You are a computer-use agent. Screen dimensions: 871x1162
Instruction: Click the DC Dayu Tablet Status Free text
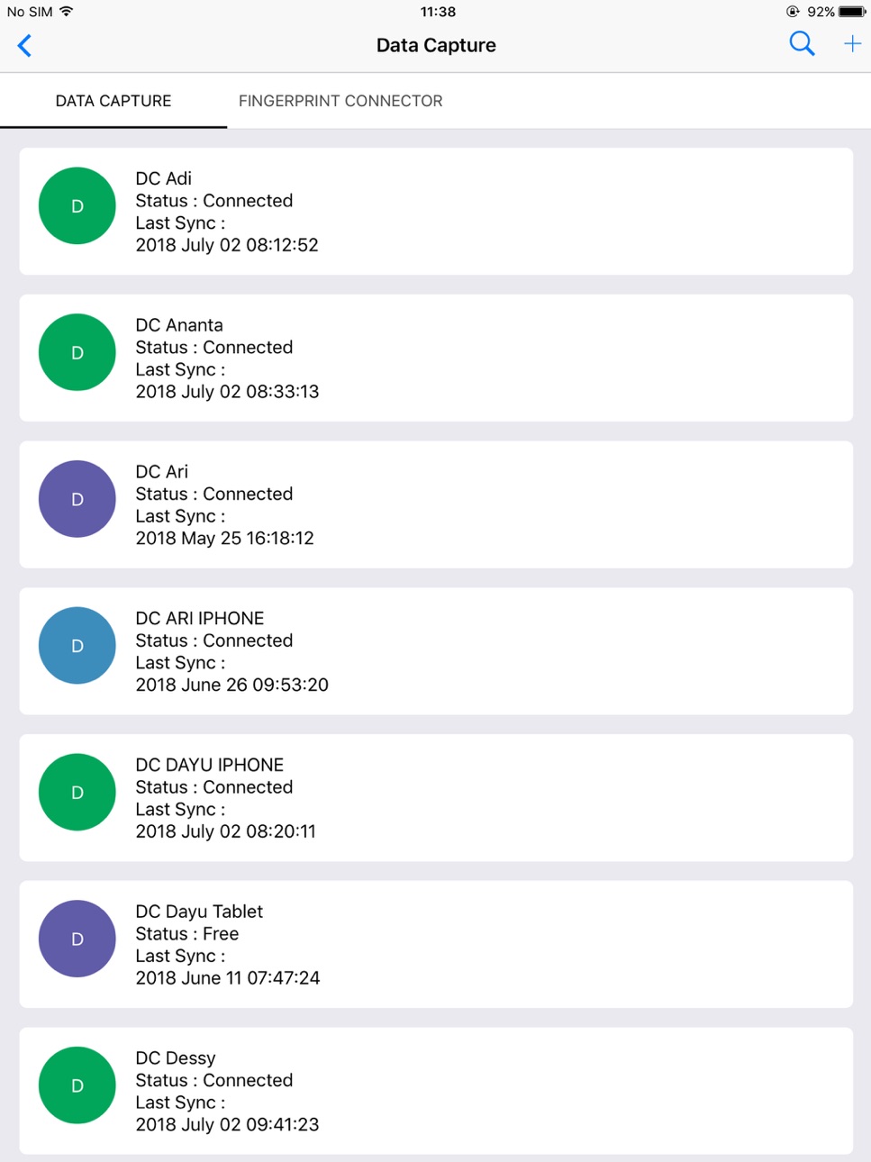tap(187, 934)
